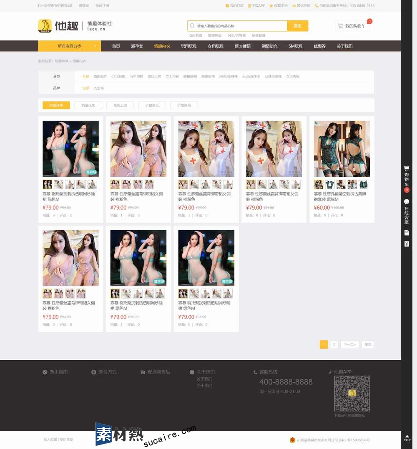Filter category by 女士内裤
This screenshot has height=449, width=417.
pyautogui.click(x=293, y=76)
